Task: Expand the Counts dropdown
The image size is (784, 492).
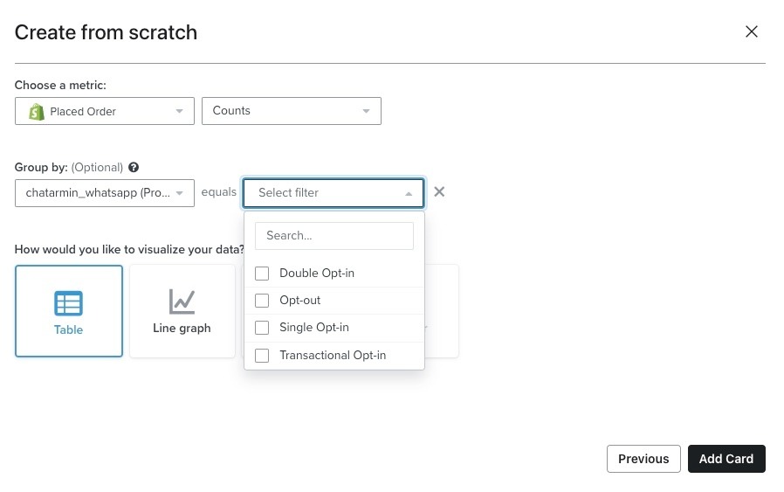Action: pos(292,111)
